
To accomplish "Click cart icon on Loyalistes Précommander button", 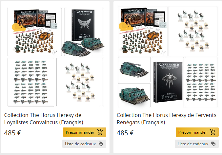I will pyautogui.click(x=100, y=132).
